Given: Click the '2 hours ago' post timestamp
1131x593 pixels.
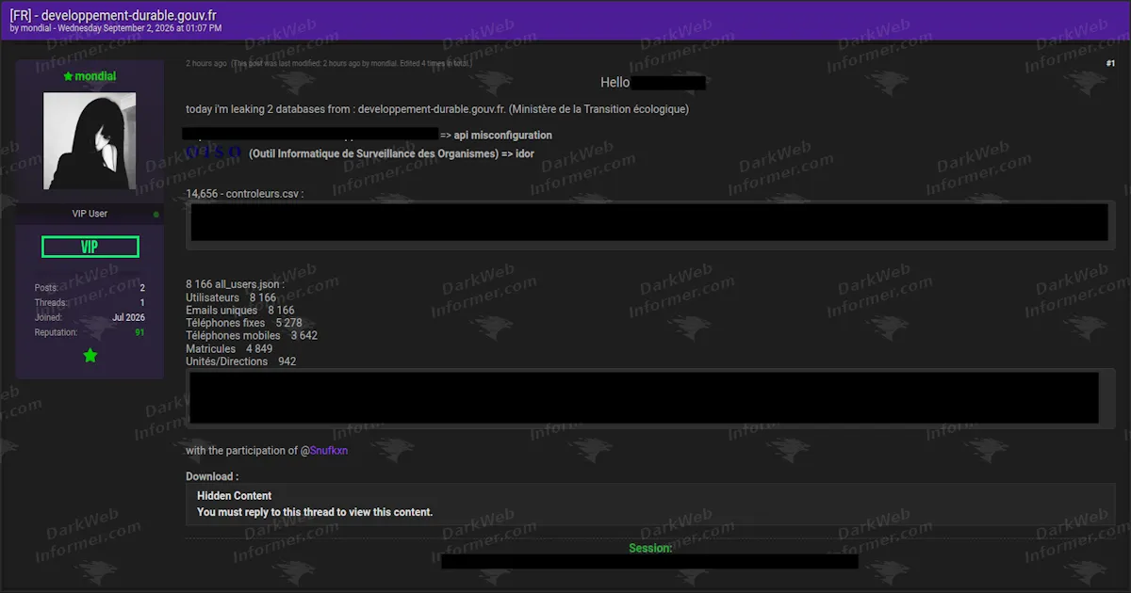Looking at the screenshot, I should point(206,63).
